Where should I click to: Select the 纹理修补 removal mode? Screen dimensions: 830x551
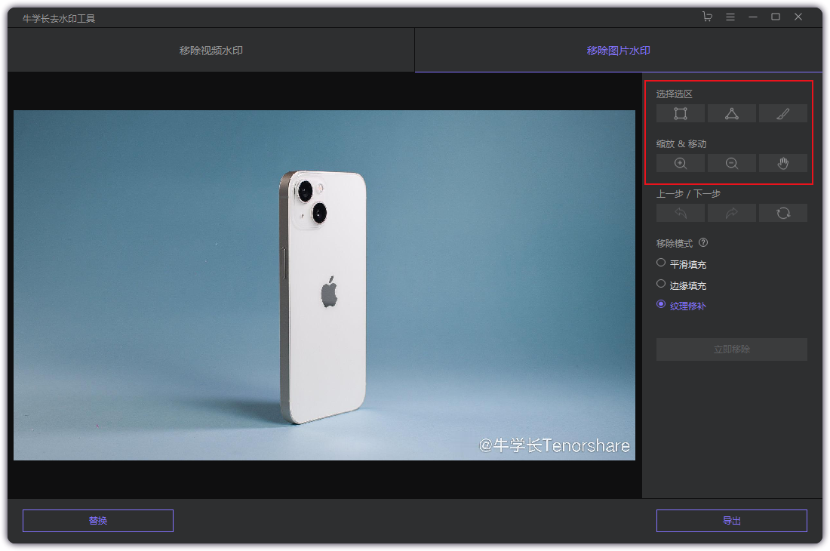click(x=682, y=306)
